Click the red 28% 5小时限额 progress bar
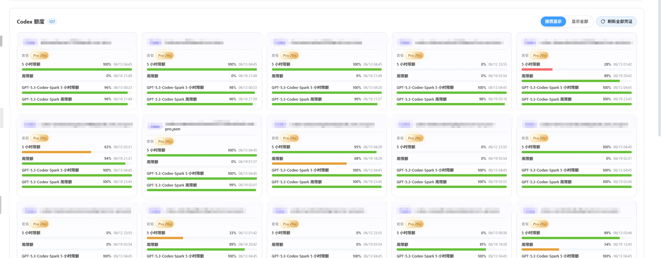The height and width of the screenshot is (258, 661). pyautogui.click(x=537, y=69)
